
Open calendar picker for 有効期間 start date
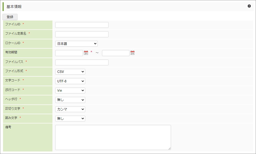coord(86,53)
